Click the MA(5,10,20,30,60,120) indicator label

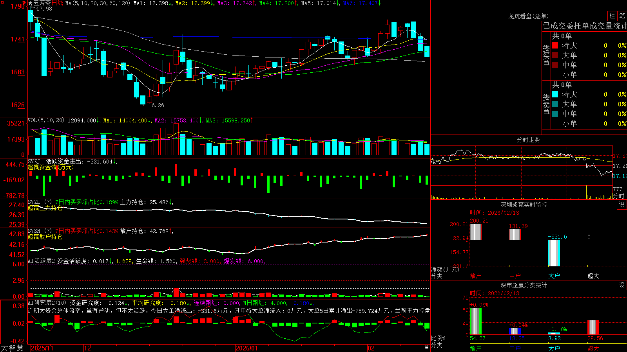tap(98, 3)
